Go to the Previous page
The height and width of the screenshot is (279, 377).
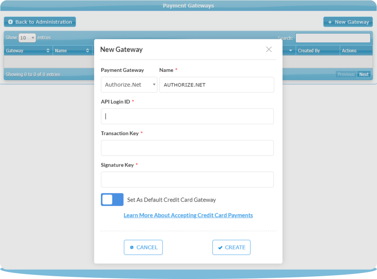click(x=346, y=74)
